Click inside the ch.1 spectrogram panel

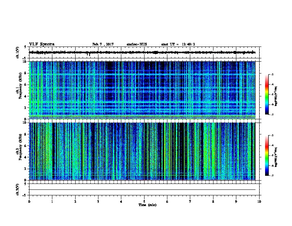[142, 90]
